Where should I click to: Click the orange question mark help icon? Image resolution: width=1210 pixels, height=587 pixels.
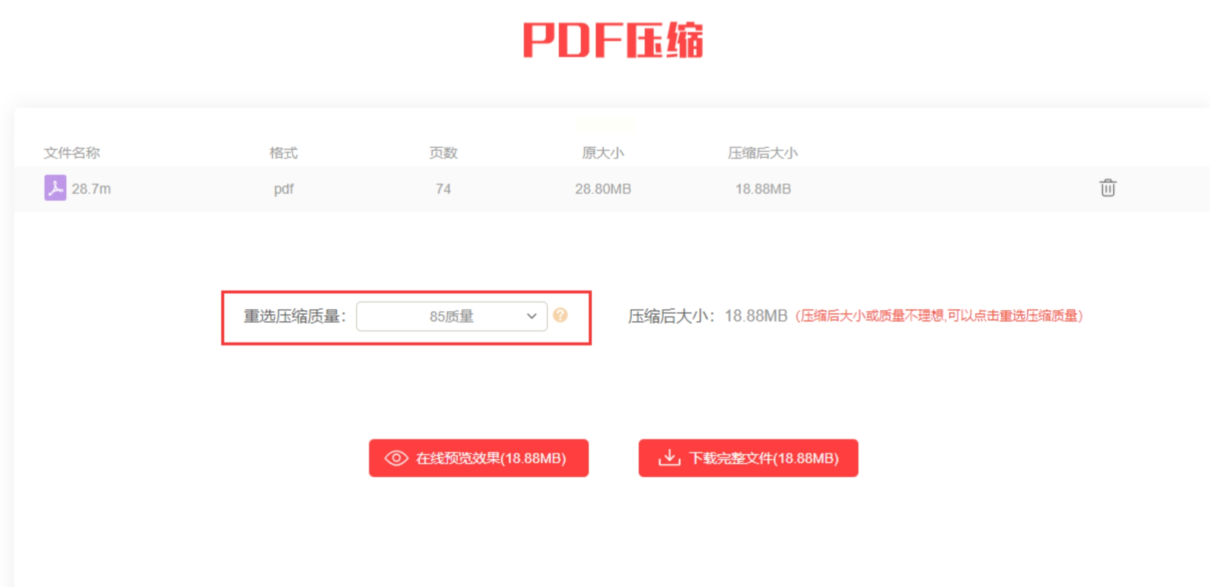(560, 315)
